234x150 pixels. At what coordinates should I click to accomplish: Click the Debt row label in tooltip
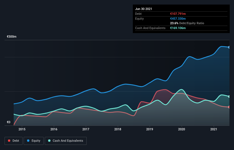pyautogui.click(x=138, y=14)
